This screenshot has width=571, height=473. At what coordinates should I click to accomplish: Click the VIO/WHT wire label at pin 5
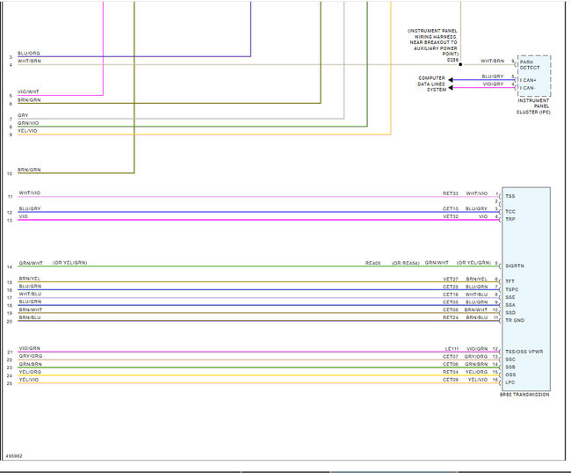(28, 91)
